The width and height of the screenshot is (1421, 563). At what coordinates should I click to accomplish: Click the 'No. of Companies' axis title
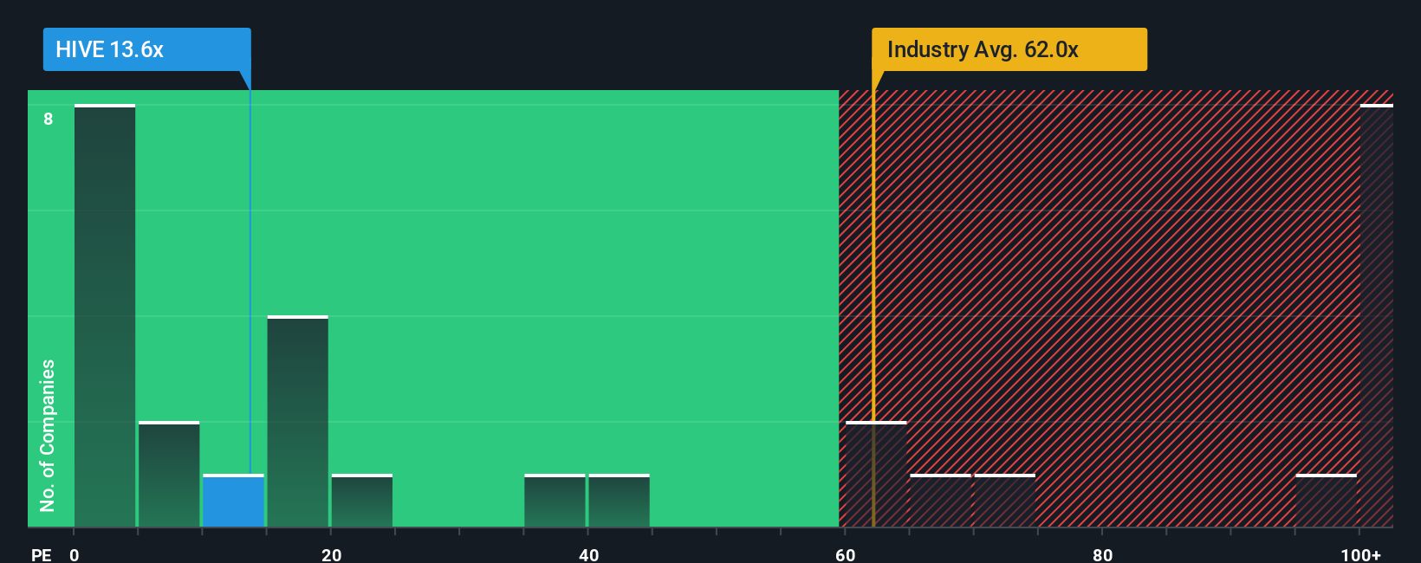[x=48, y=436]
